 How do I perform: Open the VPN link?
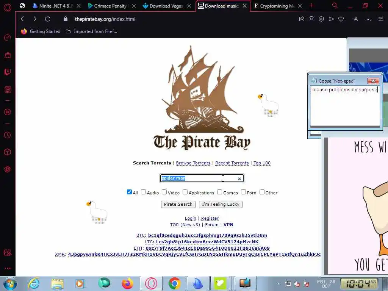click(228, 225)
